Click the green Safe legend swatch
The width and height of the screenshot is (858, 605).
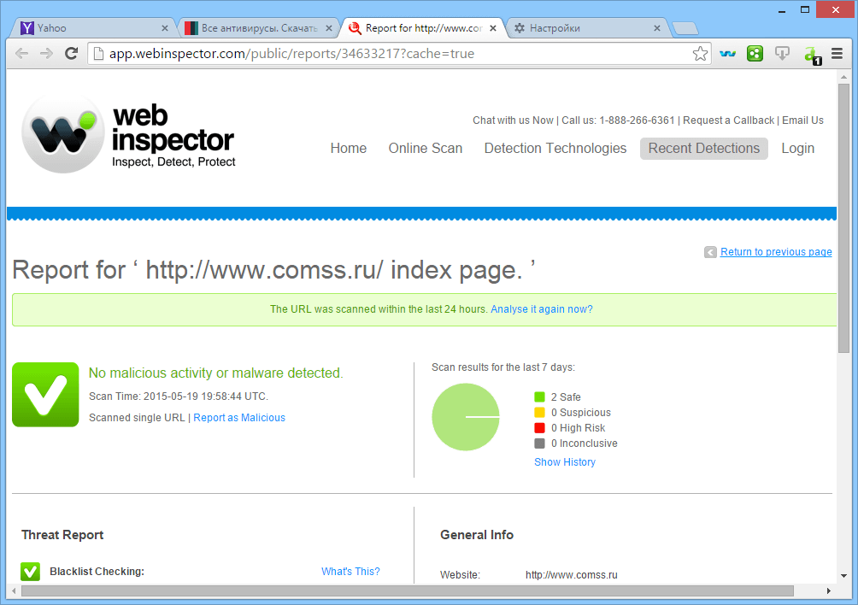click(x=539, y=397)
